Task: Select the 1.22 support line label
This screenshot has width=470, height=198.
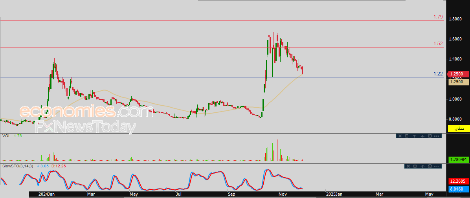Action: coord(438,74)
